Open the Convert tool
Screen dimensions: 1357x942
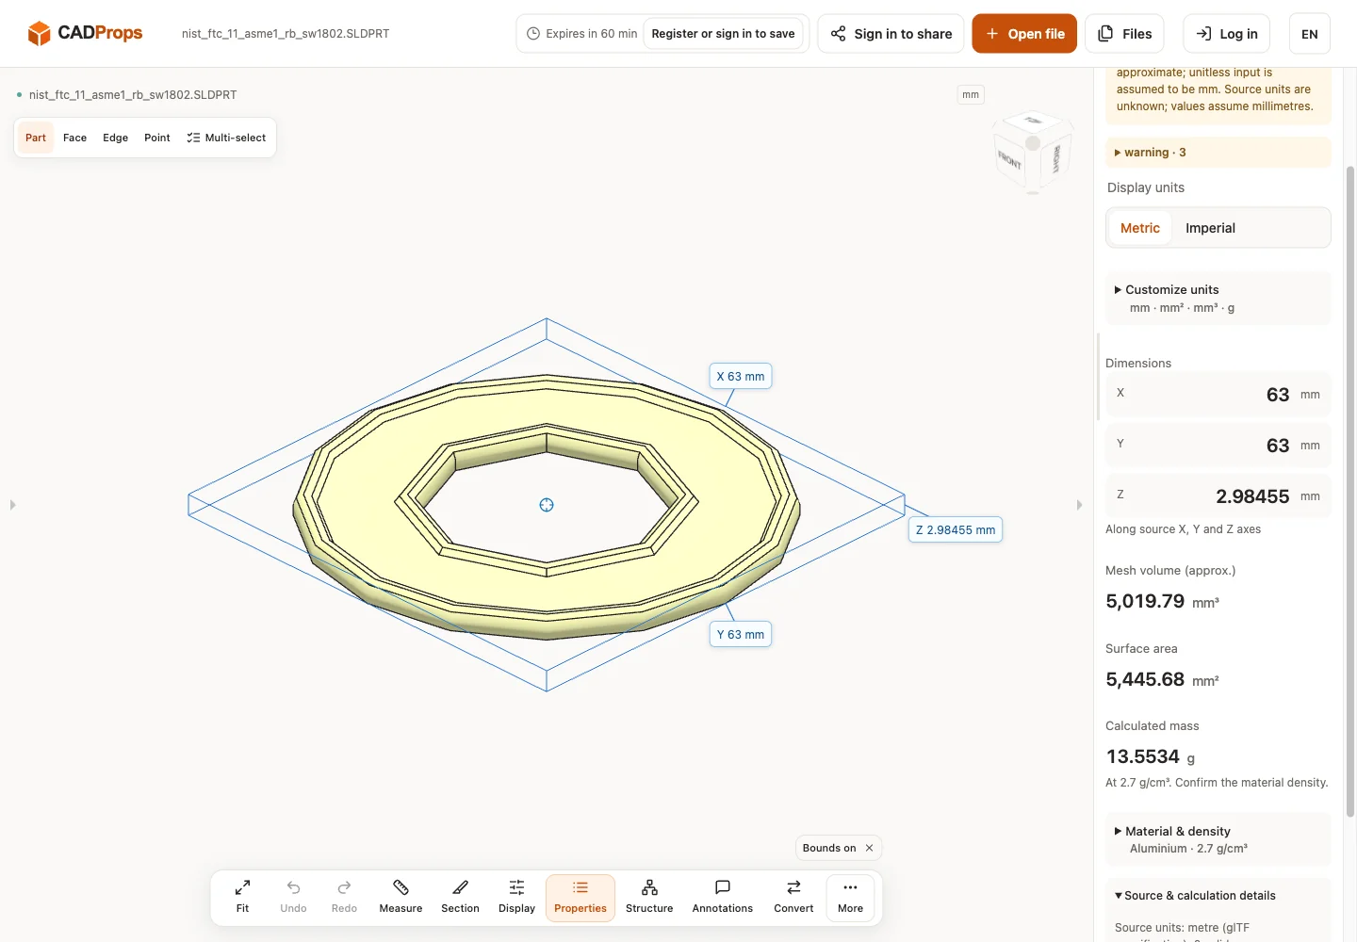point(793,896)
